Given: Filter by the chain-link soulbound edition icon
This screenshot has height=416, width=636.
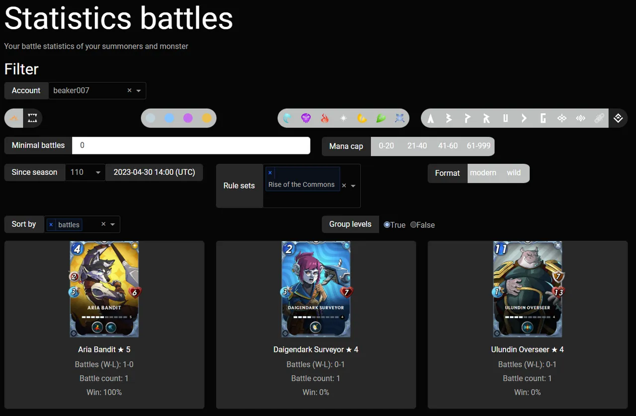Looking at the screenshot, I should pos(599,118).
